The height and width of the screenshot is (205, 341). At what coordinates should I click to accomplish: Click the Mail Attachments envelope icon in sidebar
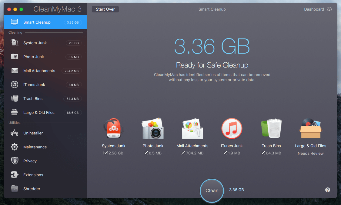pos(15,71)
